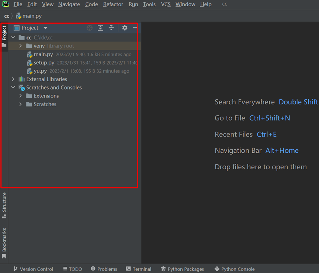Click the cc breadcrumb item
The height and width of the screenshot is (273, 319).
click(x=7, y=16)
